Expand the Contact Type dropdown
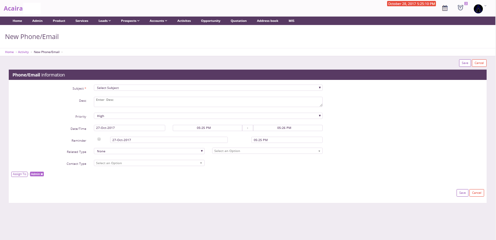This screenshot has width=496, height=240. 149,163
